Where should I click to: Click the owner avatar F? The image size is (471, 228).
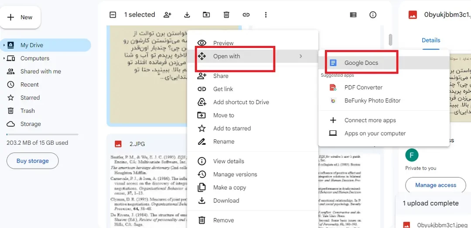point(412,155)
